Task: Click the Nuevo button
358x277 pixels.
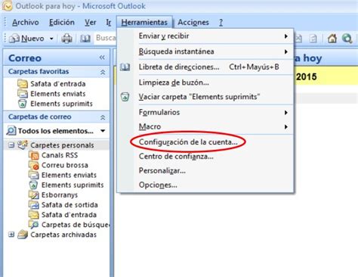Action: pyautogui.click(x=26, y=39)
